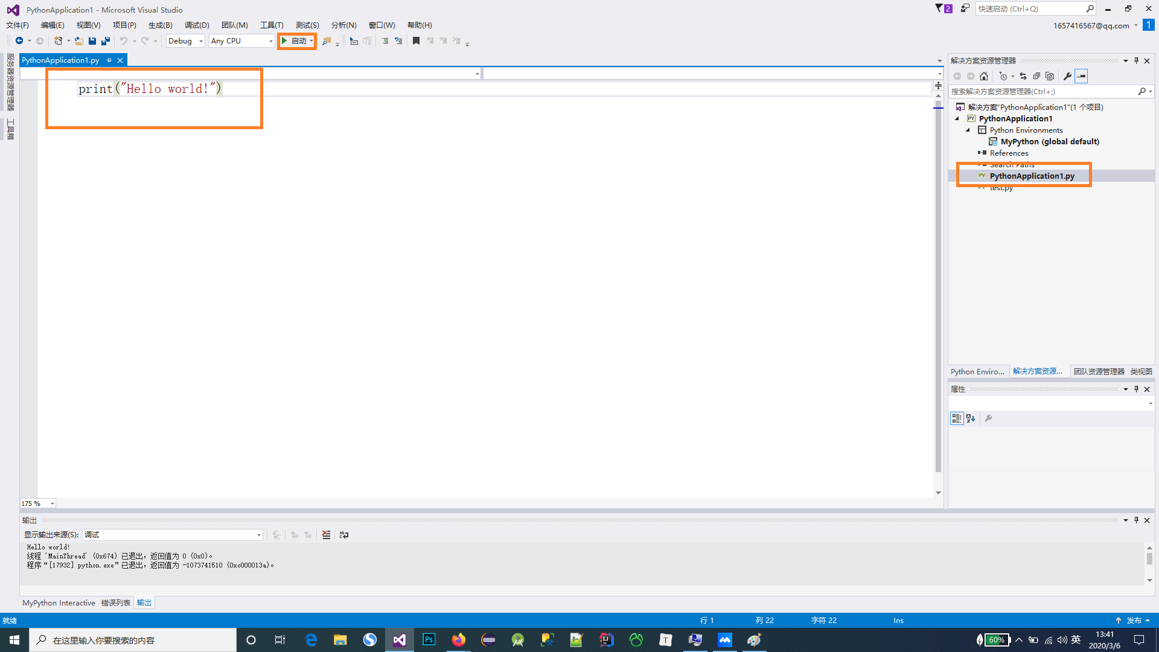1159x652 pixels.
Task: Click the Navigate Backward arrow icon
Action: pyautogui.click(x=19, y=41)
